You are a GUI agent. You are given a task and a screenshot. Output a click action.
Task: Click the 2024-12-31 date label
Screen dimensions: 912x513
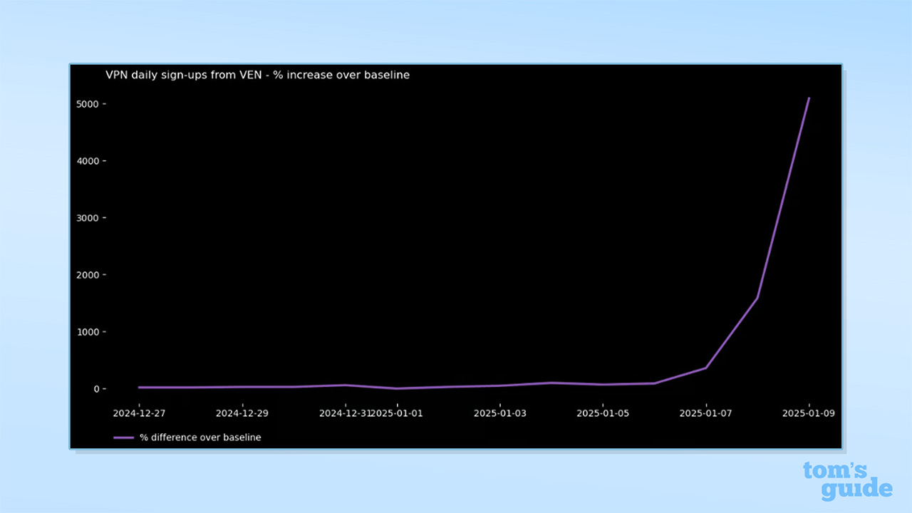coord(343,413)
